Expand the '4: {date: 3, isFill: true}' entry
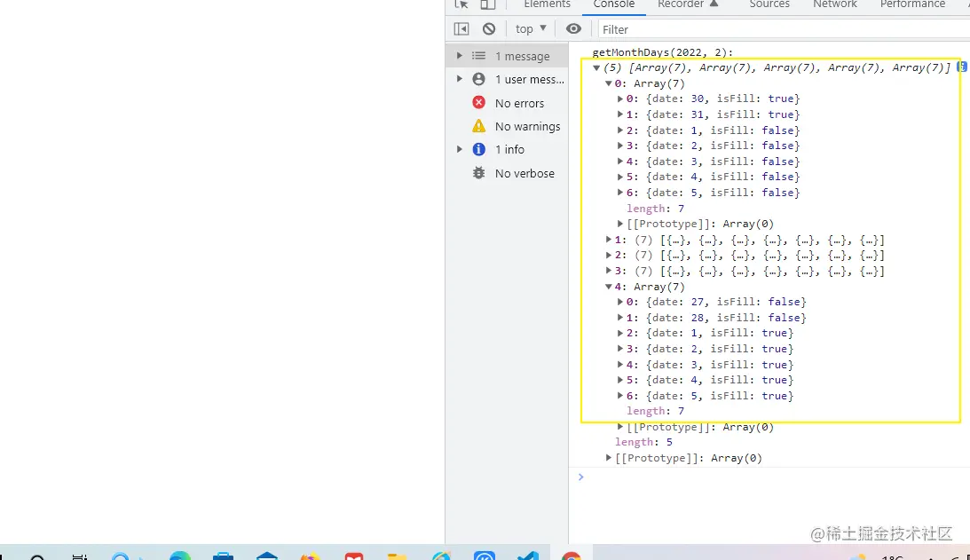Image resolution: width=970 pixels, height=560 pixels. 619,365
